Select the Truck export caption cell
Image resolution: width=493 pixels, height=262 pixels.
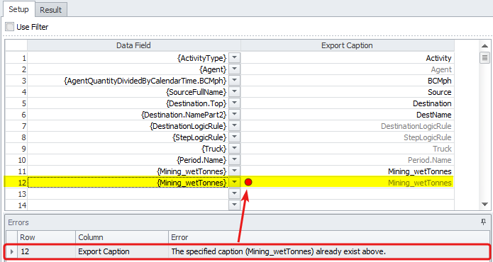pyautogui.click(x=347, y=149)
